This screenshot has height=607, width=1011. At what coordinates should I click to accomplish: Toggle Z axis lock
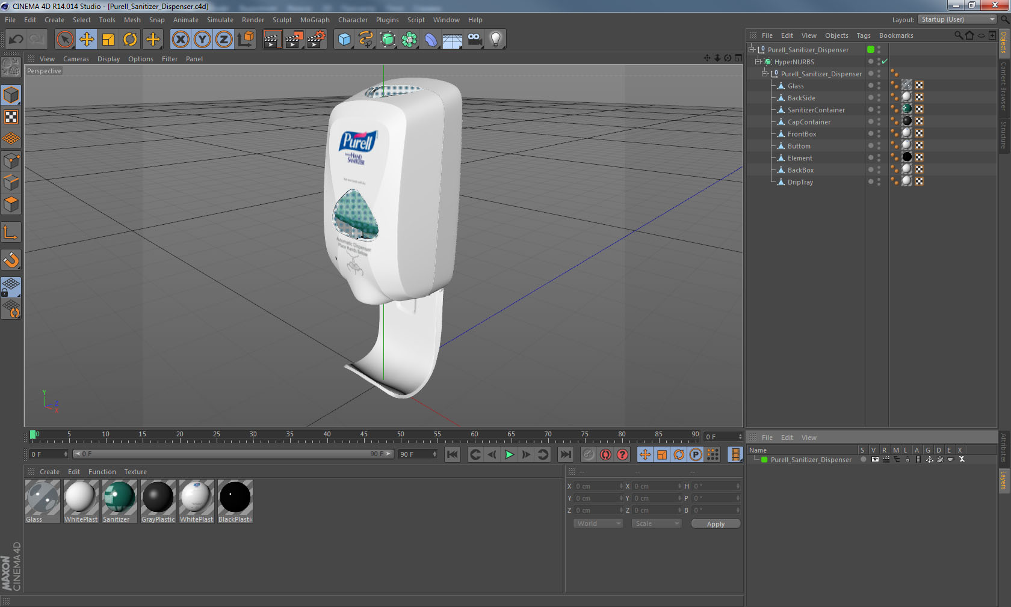pyautogui.click(x=224, y=40)
